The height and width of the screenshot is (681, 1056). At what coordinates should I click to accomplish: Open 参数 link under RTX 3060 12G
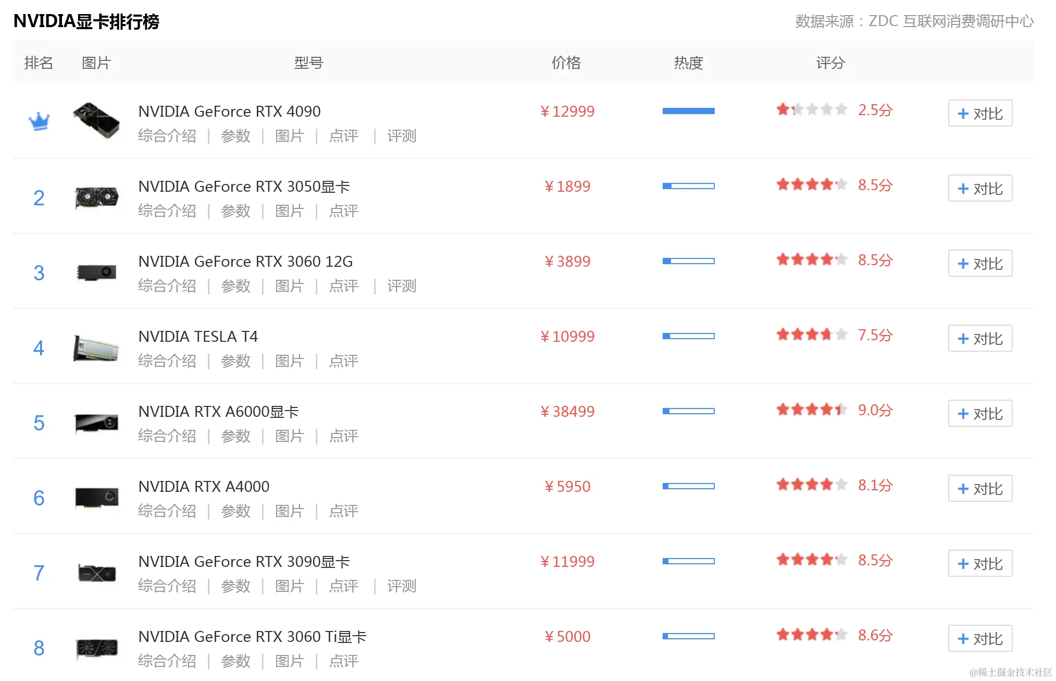[x=235, y=286]
